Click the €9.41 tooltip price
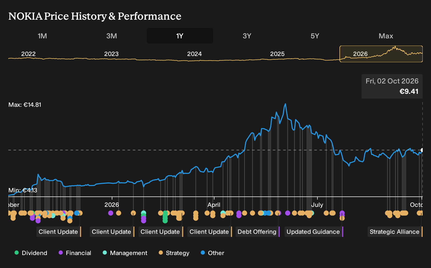Image resolution: width=431 pixels, height=268 pixels. 409,91
